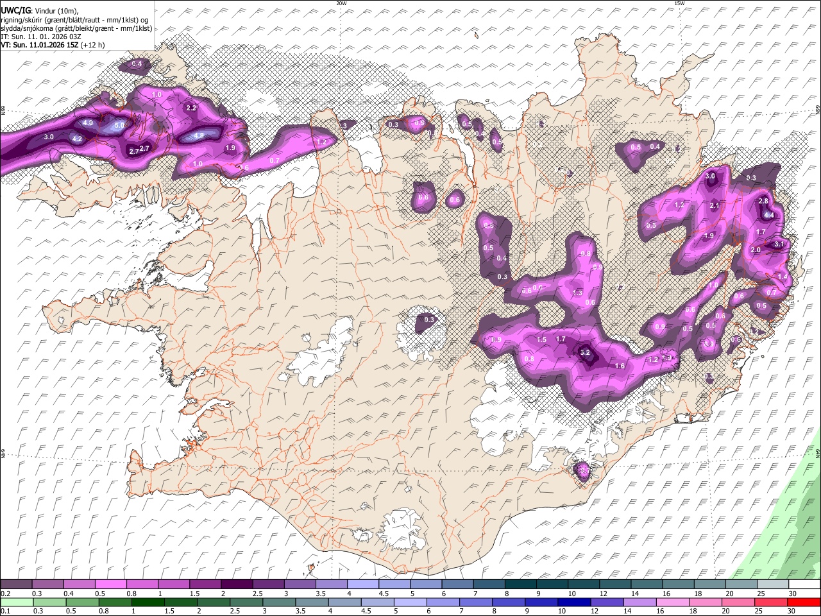
Task: Click the '2.1' value on the map
Action: pyautogui.click(x=715, y=205)
